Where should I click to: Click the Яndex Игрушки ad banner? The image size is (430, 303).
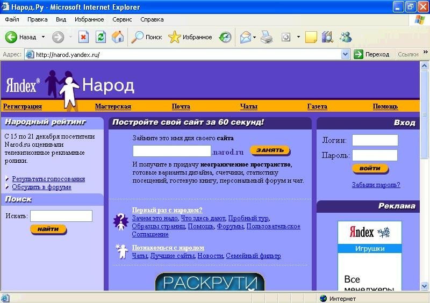370,256
